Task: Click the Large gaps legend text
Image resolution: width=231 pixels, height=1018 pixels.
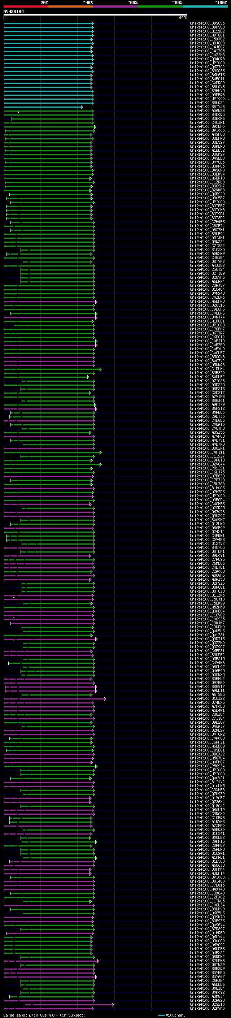Action: 44,1015
